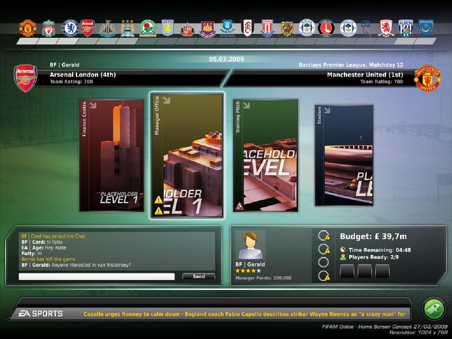Screen dimensions: 452x339
Task: Open the Stadium card
Action: 344,155
